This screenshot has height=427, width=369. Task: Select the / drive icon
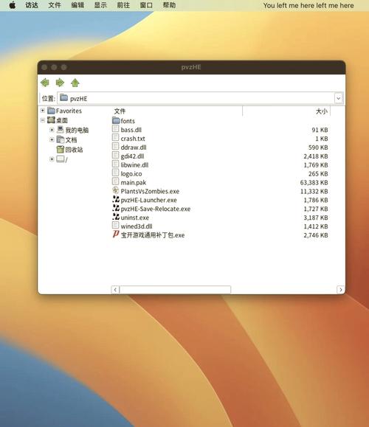[61, 159]
